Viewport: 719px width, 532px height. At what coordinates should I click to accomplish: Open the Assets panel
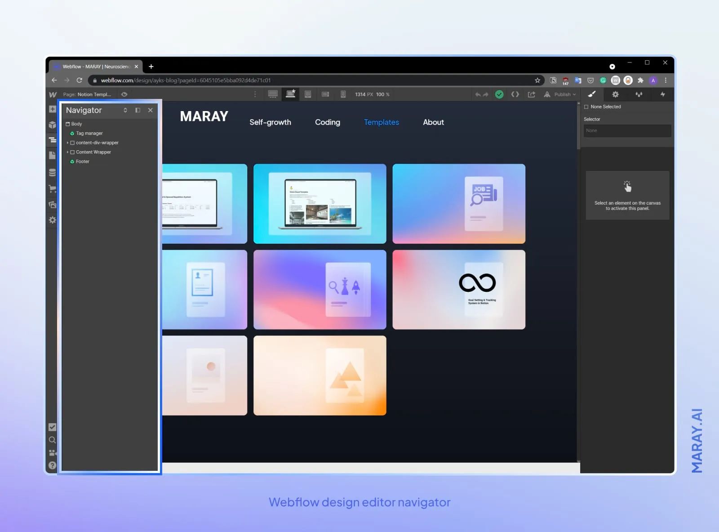(53, 205)
